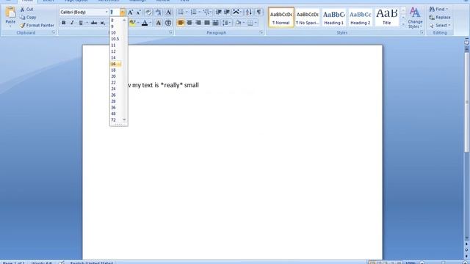Sort text with A-Z sort icon
This screenshot has height=264, width=470.
coord(249,12)
